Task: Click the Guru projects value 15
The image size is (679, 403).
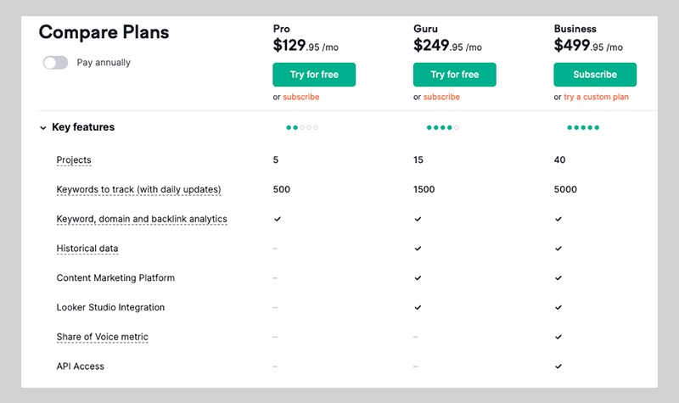Action: tap(418, 160)
